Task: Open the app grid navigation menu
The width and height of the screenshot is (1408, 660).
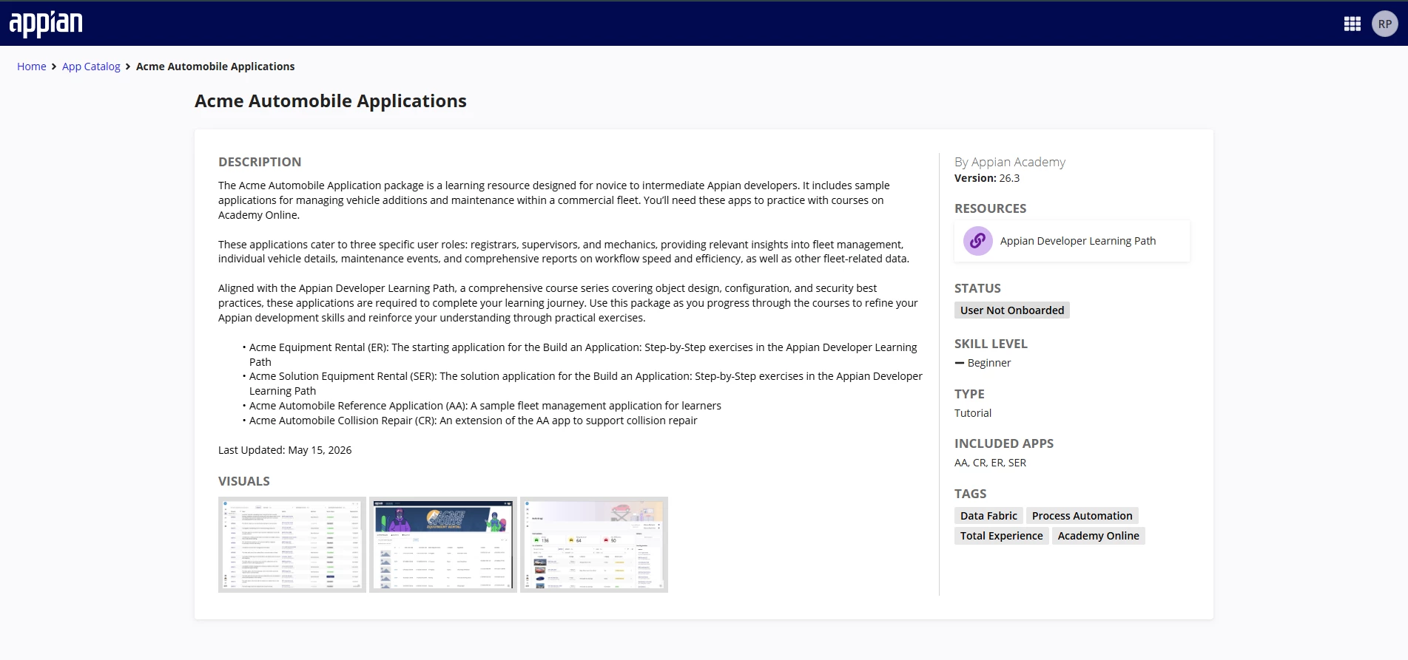Action: 1353,24
